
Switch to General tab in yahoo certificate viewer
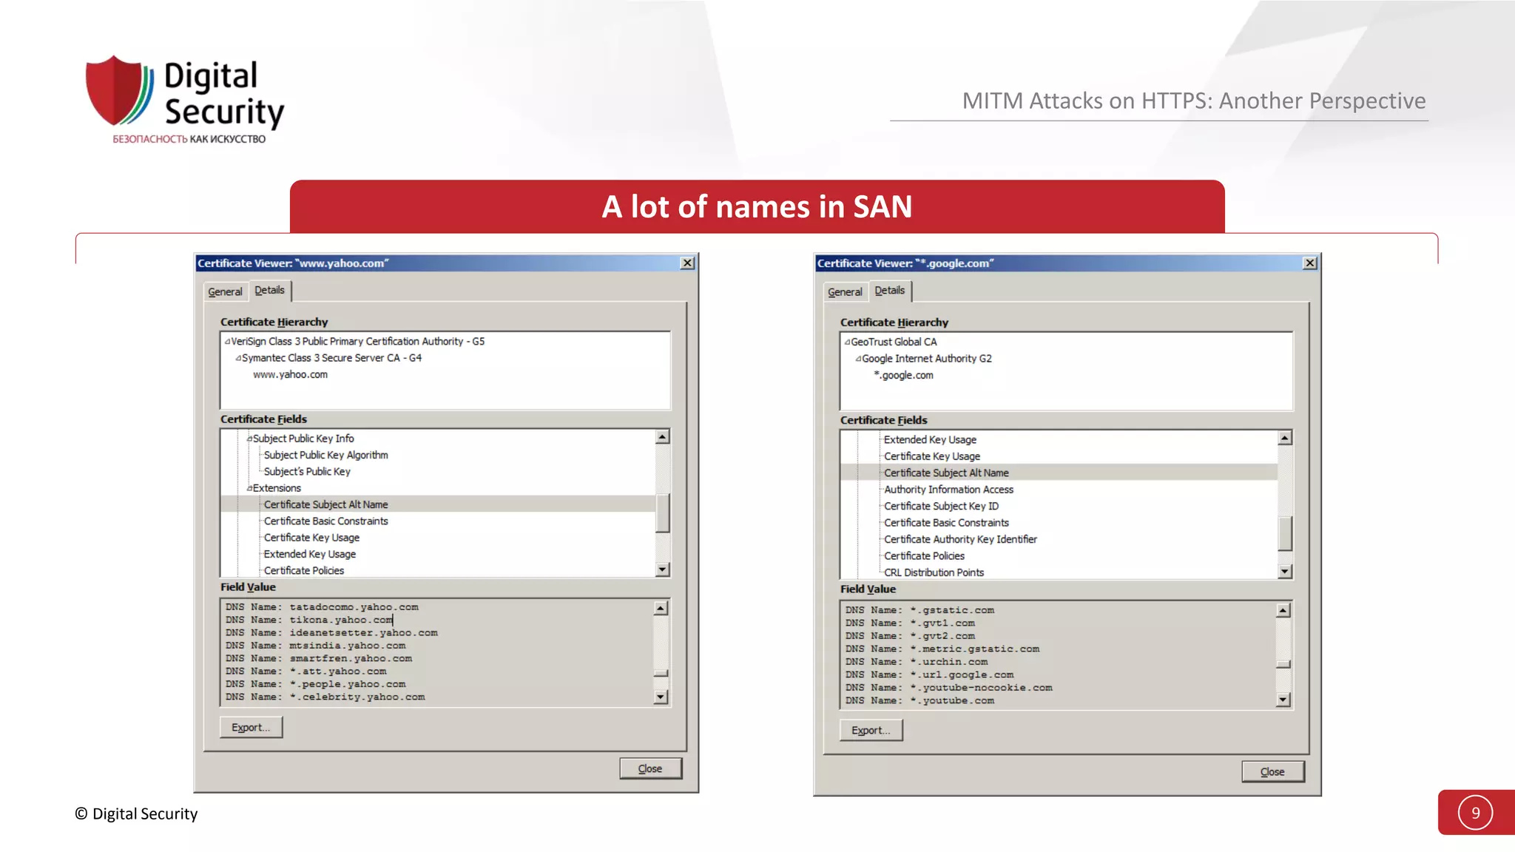tap(225, 291)
